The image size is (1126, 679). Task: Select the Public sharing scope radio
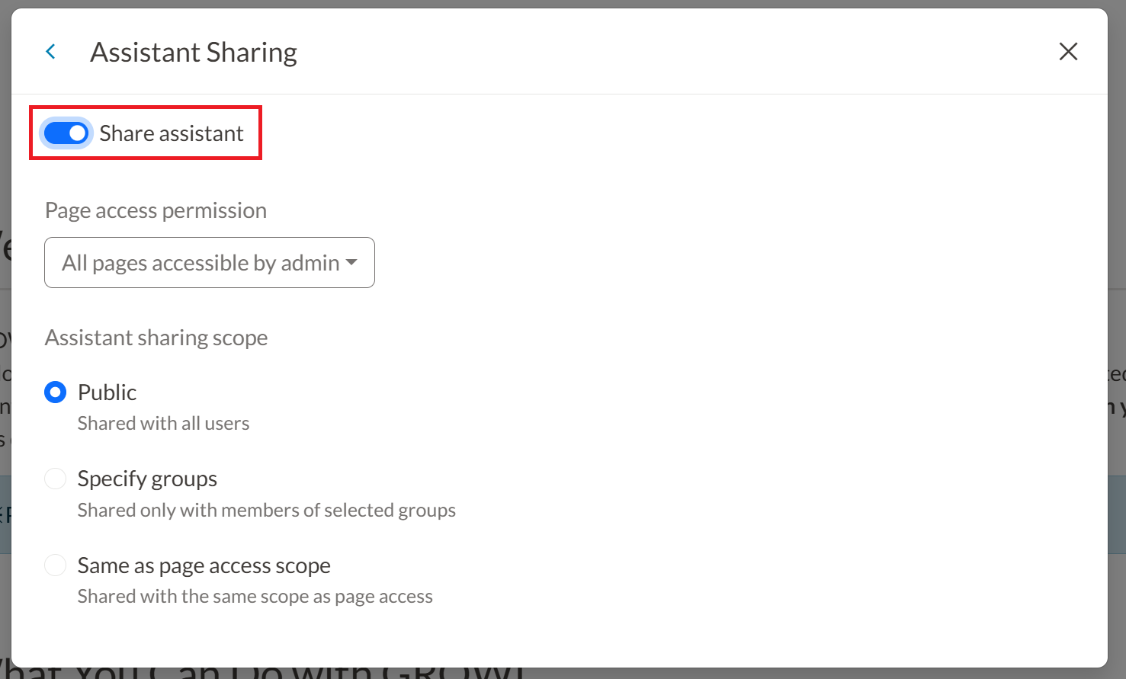[x=56, y=392]
